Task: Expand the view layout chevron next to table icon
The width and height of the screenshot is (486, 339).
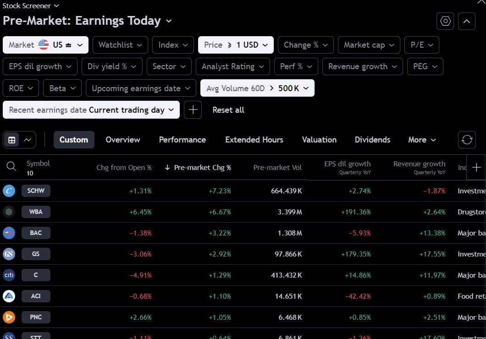Action: point(28,140)
